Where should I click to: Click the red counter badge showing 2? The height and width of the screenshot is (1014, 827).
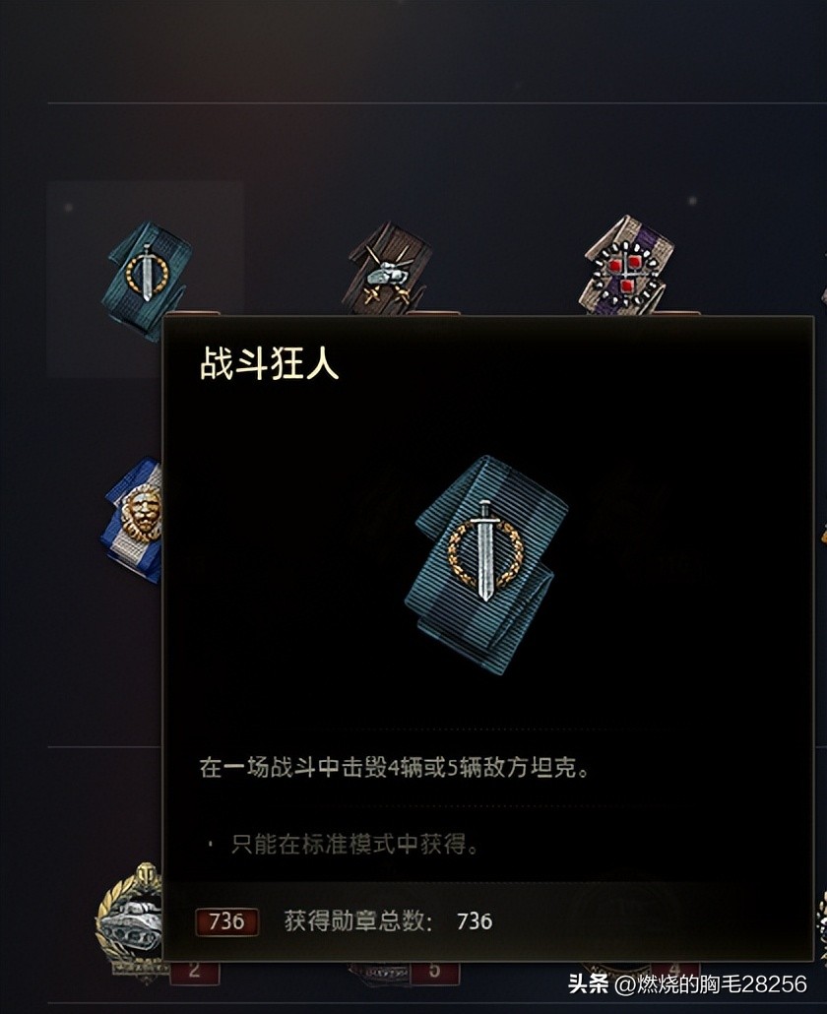point(195,972)
